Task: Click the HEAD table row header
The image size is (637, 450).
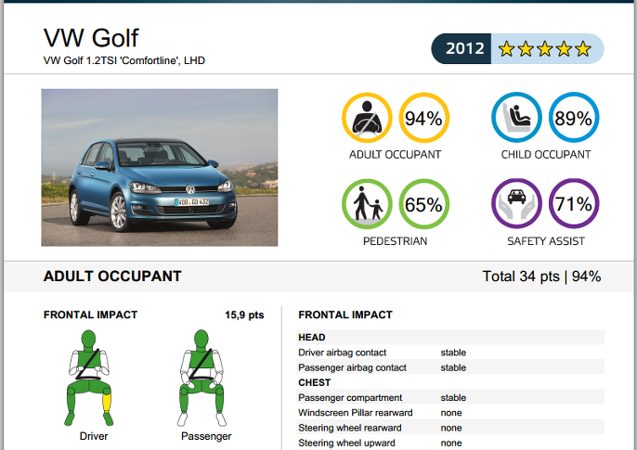Action: [450, 337]
